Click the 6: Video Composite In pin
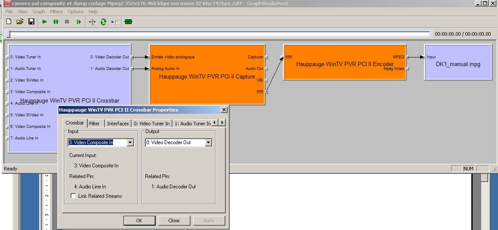The image size is (498, 230). (7, 127)
